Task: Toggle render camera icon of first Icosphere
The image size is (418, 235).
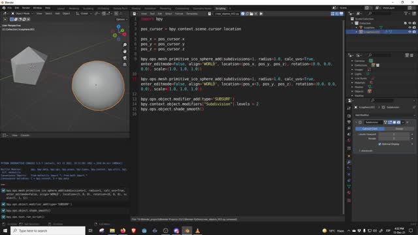Action: pyautogui.click(x=414, y=27)
